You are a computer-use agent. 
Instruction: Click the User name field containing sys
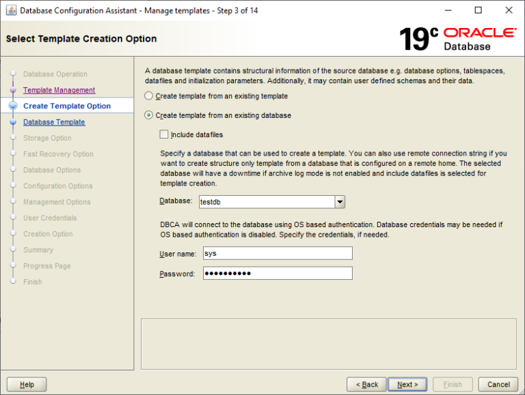click(x=278, y=253)
